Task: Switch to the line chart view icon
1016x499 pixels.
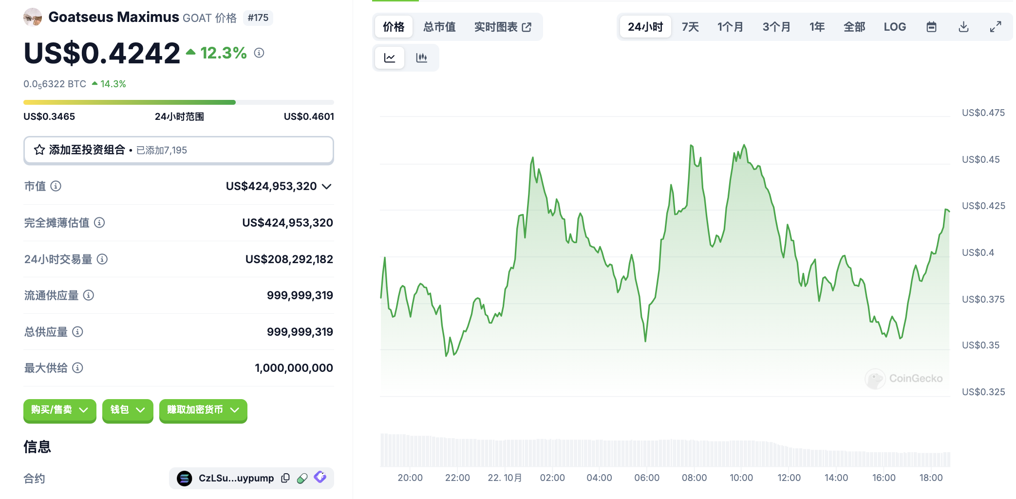Action: pos(390,58)
